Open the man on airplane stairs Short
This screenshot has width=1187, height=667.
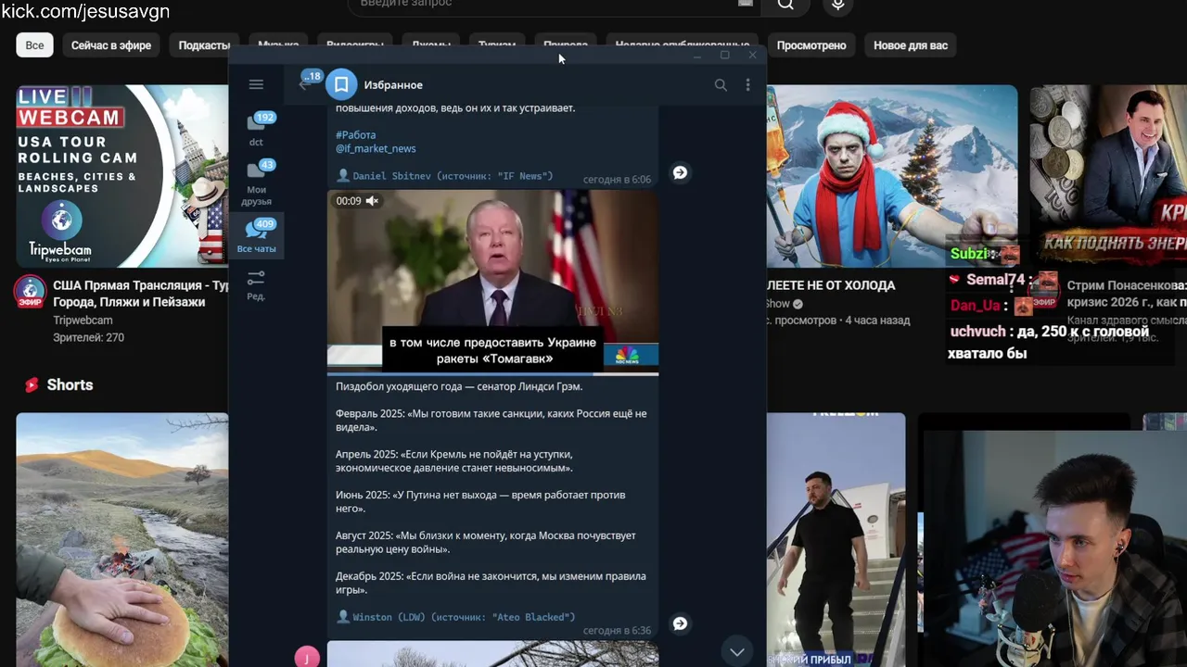click(x=836, y=540)
